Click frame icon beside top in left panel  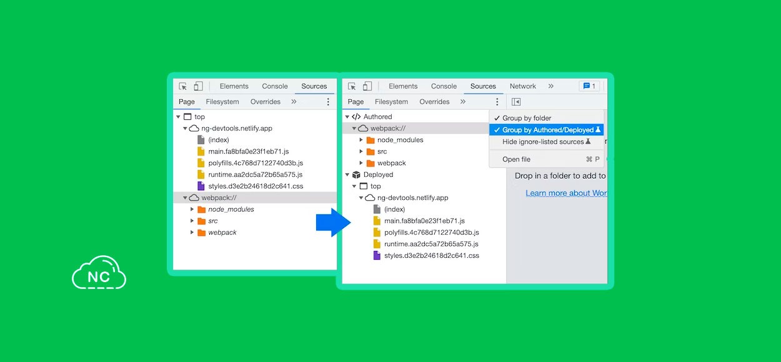click(x=187, y=117)
